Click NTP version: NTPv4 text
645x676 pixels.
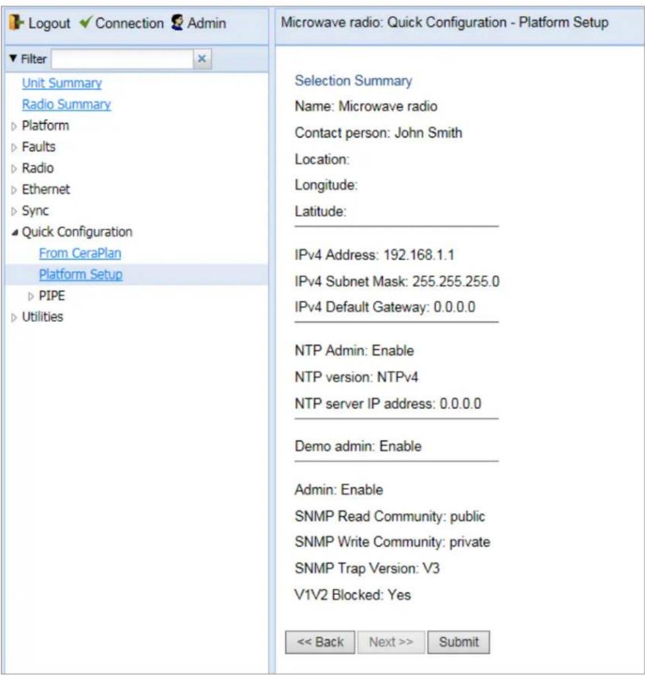point(356,377)
